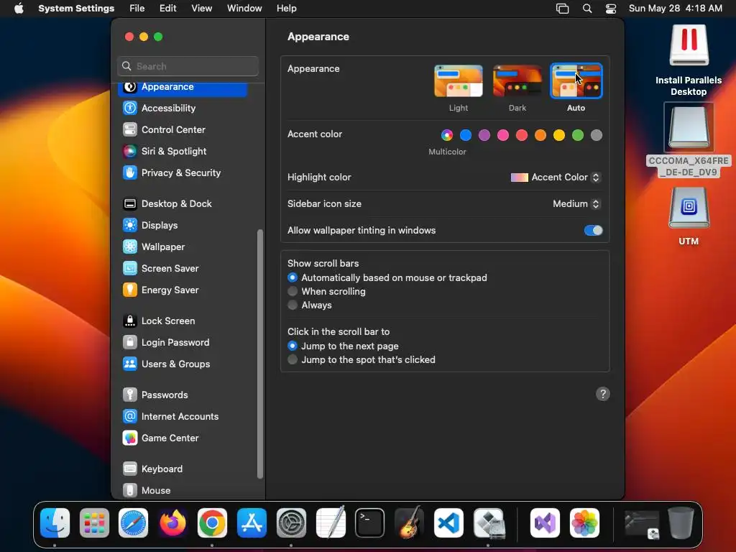Open Terminal from the Dock
Screen dimensions: 736x552
click(370, 523)
